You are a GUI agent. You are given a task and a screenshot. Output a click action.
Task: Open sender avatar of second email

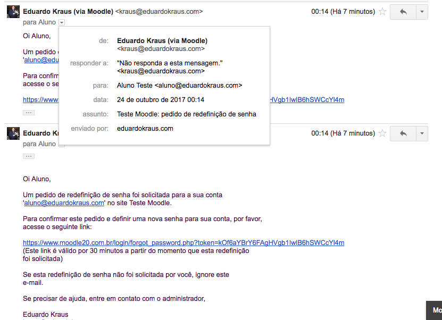coord(13,133)
